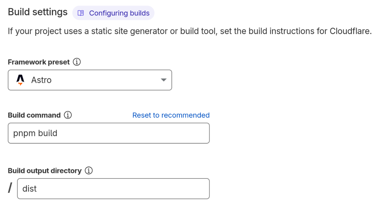Click the dropdown caret in Framework preset
Screen dimensions: 378x203
point(164,80)
